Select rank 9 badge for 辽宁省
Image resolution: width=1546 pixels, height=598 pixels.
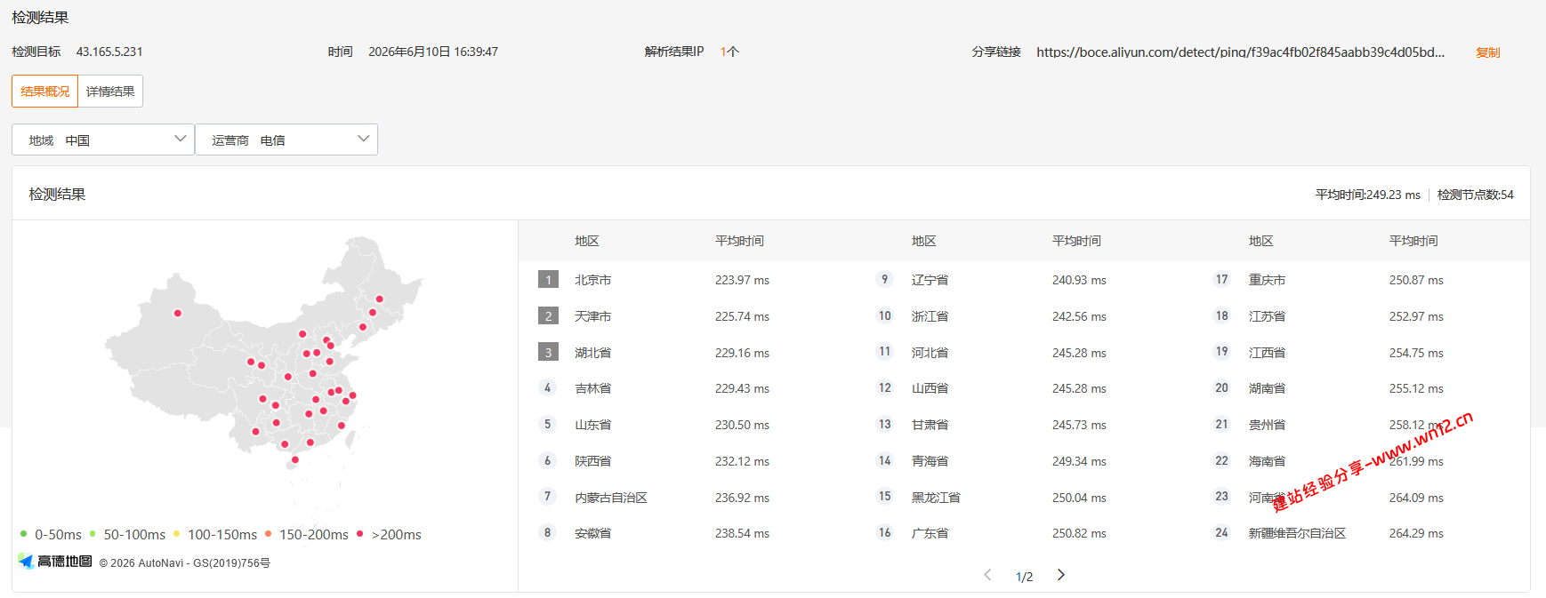click(x=884, y=280)
